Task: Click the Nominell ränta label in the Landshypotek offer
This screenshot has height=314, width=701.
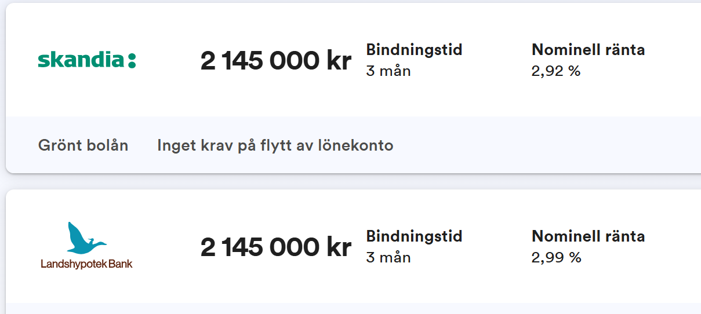Action: click(588, 236)
